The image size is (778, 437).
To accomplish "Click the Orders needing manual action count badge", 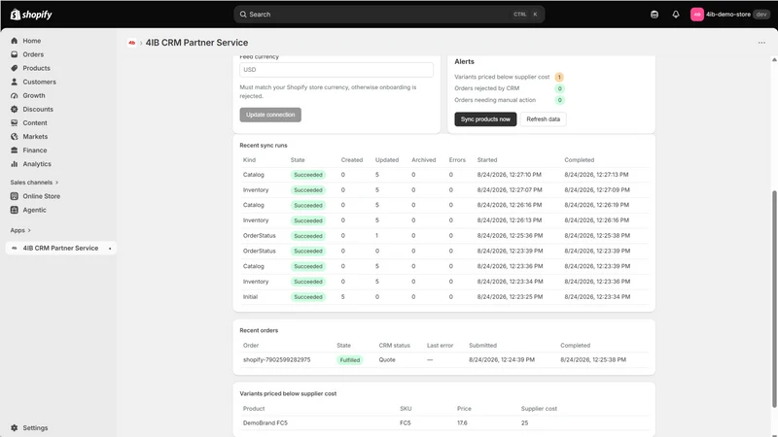I will click(x=560, y=100).
